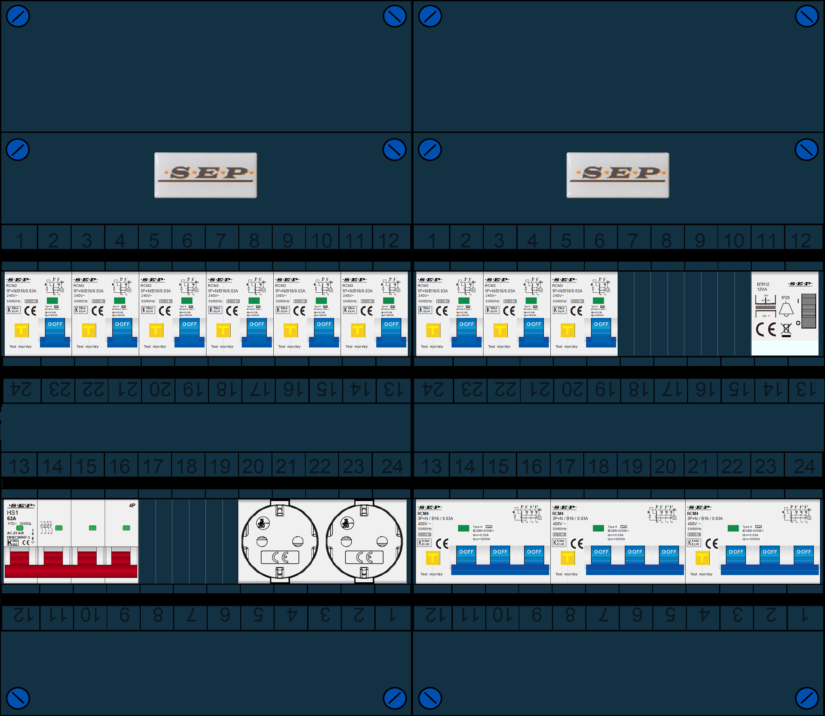Toggle the first O·OFF lever of the first RCM4 breaker

[466, 555]
